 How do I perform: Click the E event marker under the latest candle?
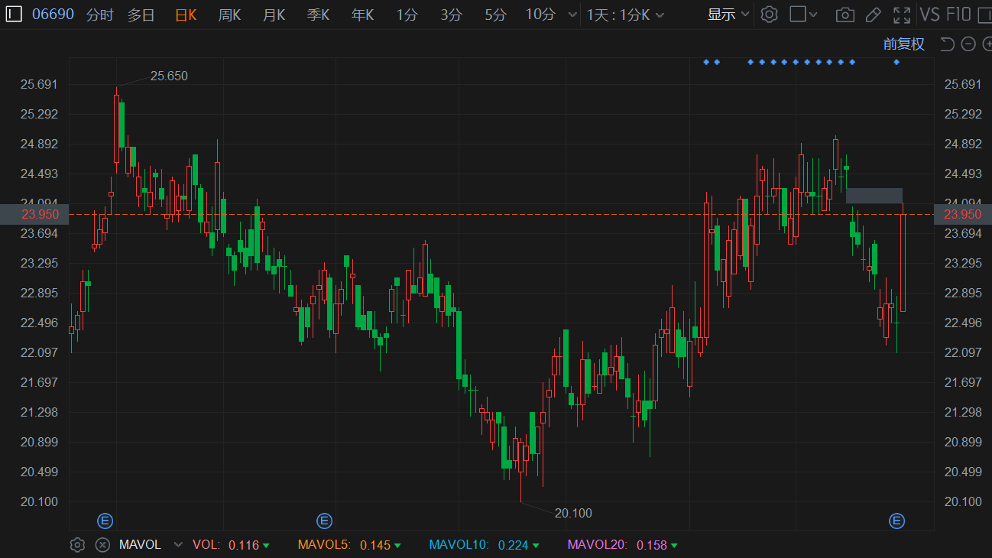[x=896, y=521]
